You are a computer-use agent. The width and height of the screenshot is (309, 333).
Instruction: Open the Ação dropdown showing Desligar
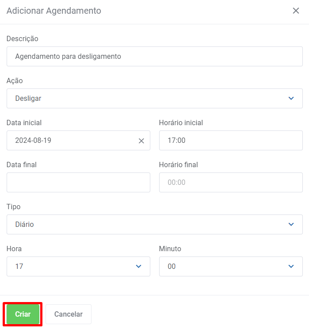tap(150, 98)
